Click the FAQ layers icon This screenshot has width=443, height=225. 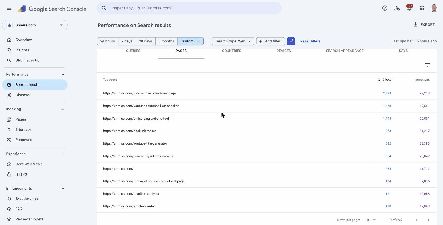pyautogui.click(x=9, y=209)
